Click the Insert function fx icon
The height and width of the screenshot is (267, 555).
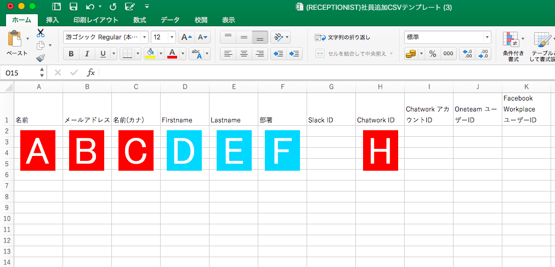coord(91,73)
